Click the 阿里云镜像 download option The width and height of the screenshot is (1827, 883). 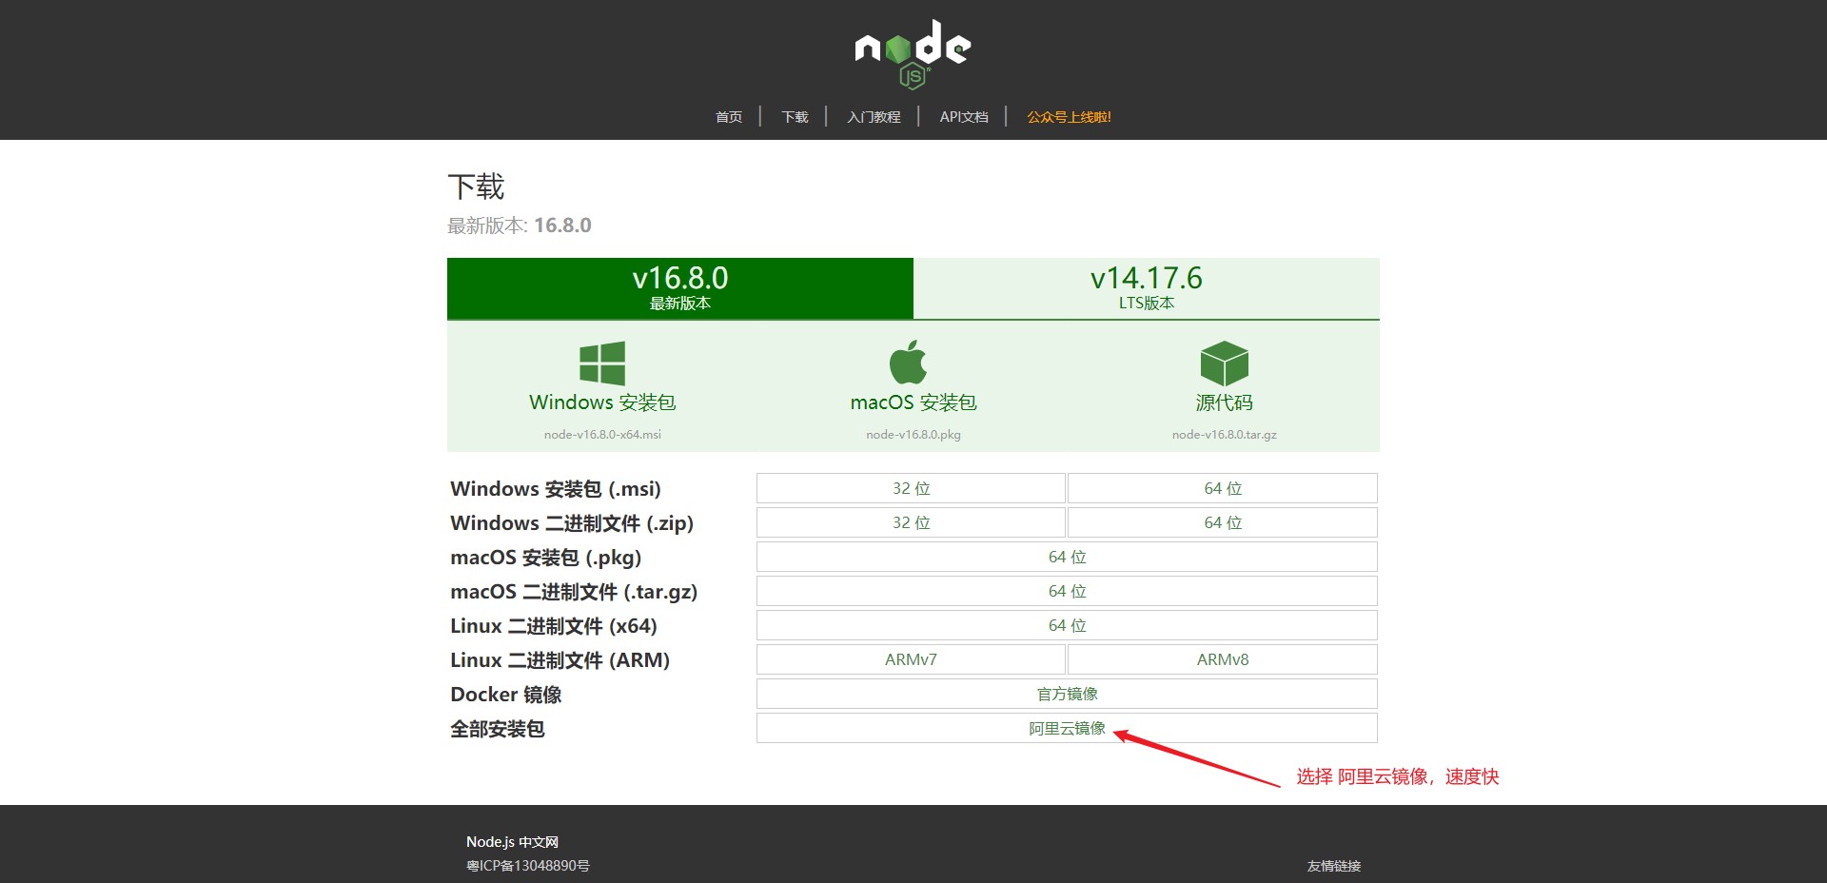pos(1066,728)
